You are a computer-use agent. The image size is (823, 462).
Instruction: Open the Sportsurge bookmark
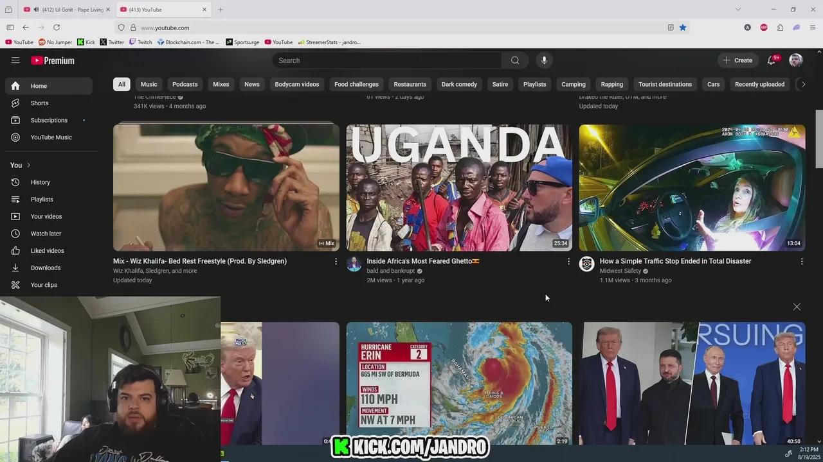(242, 42)
